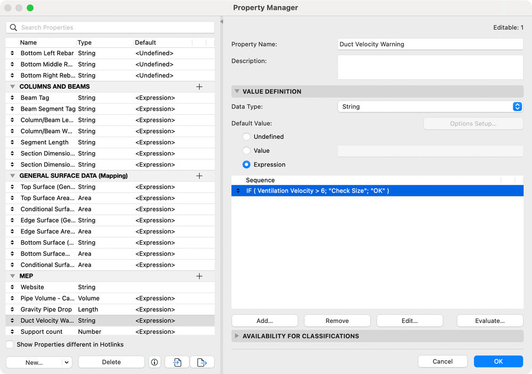This screenshot has width=532, height=374.
Task: Click the Cancel button
Action: tap(443, 361)
